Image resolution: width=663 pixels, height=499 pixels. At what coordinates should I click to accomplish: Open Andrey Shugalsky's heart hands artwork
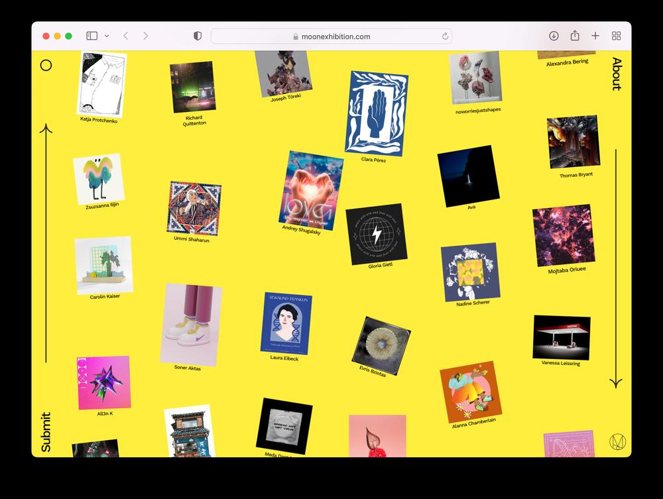click(311, 191)
